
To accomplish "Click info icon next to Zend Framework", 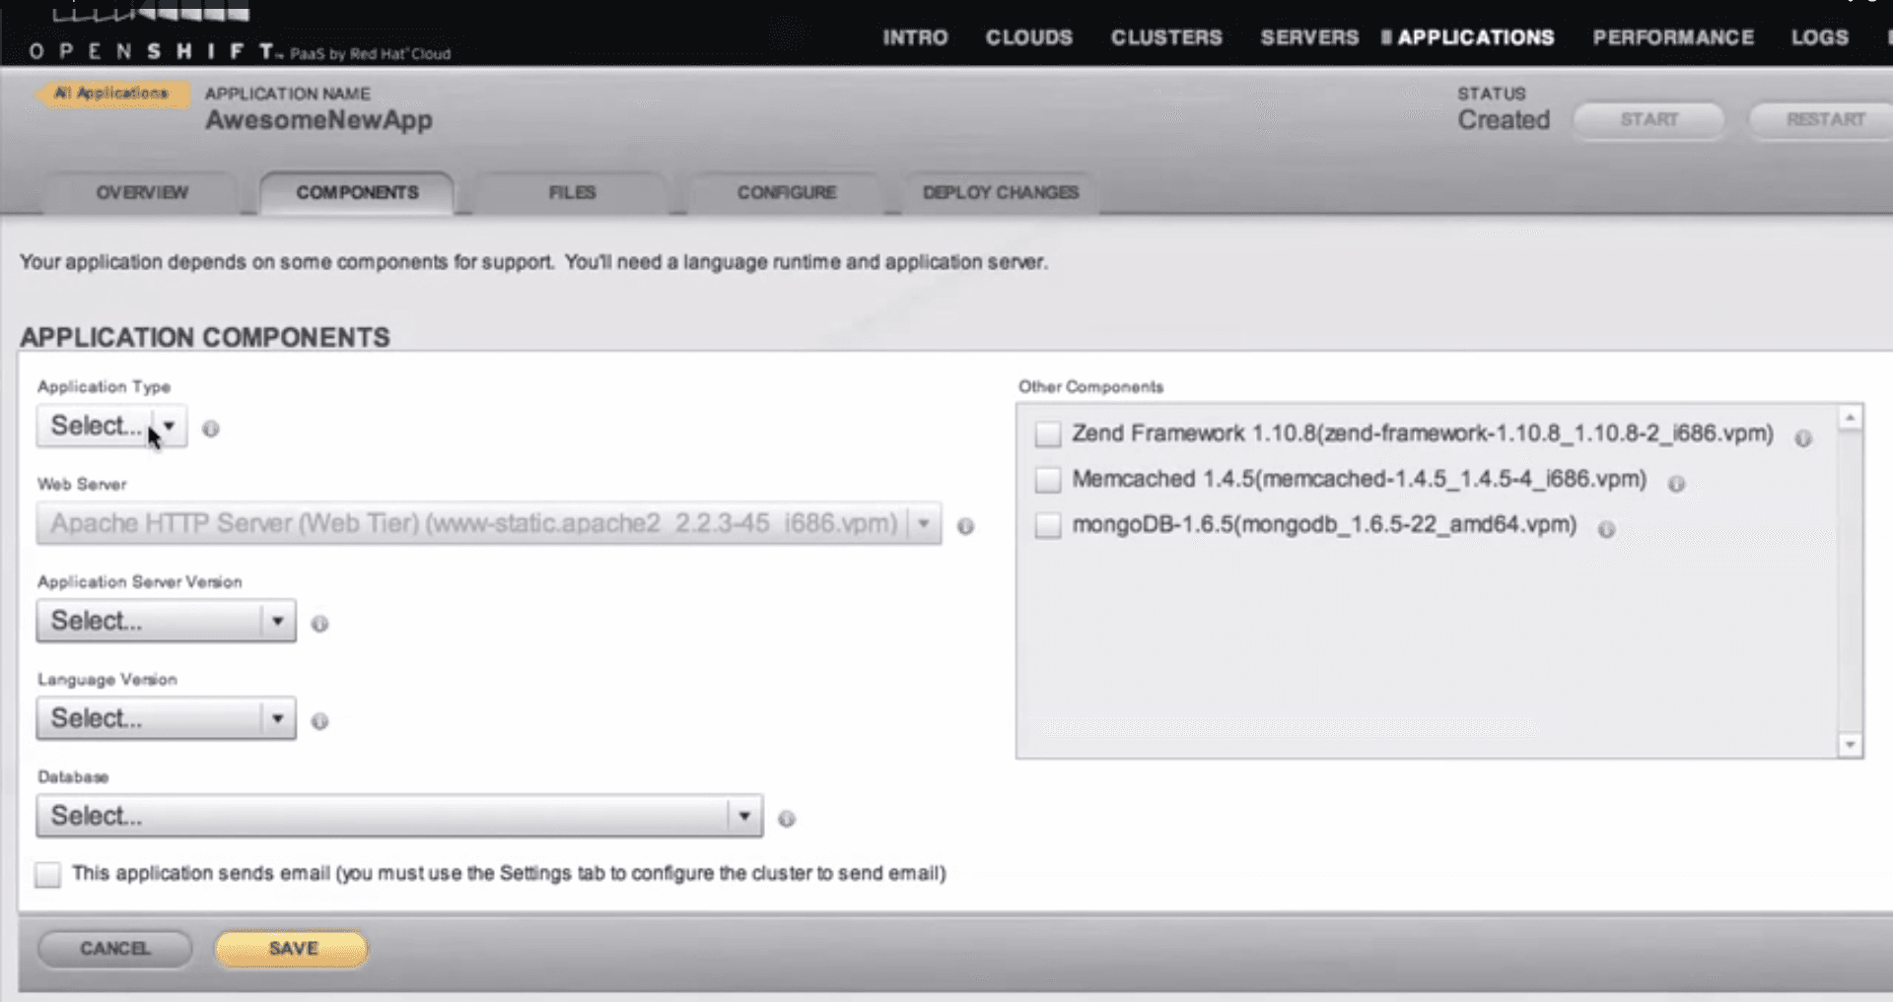I will coord(1802,438).
